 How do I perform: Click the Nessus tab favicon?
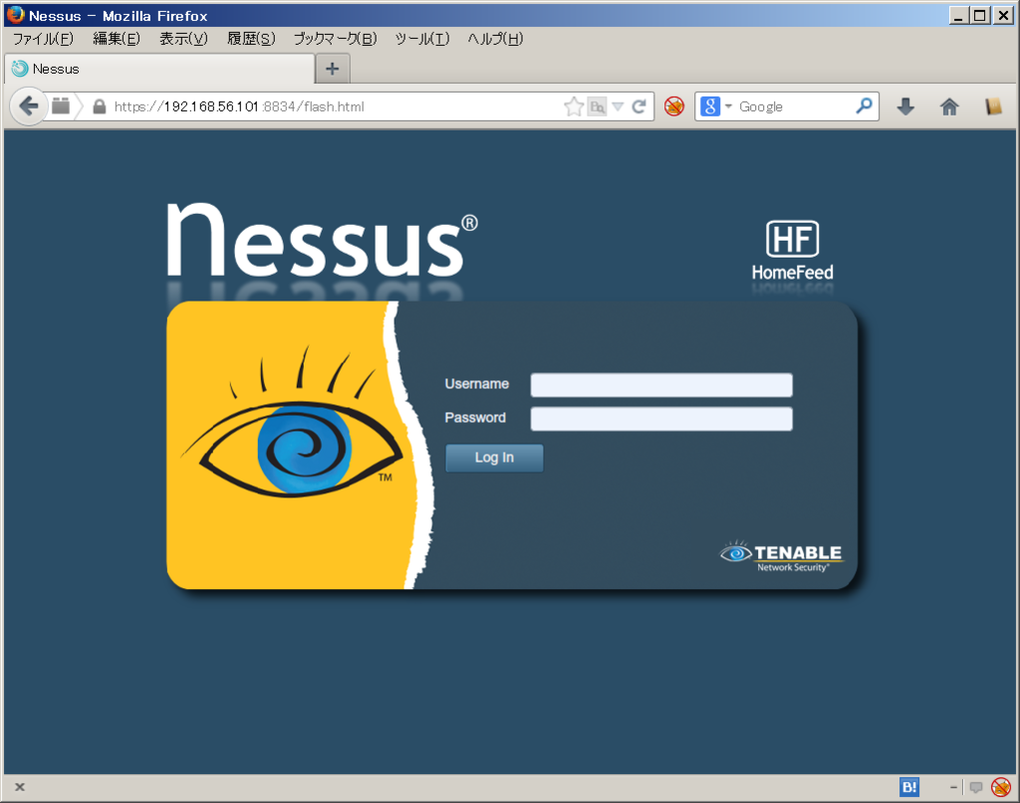point(20,69)
